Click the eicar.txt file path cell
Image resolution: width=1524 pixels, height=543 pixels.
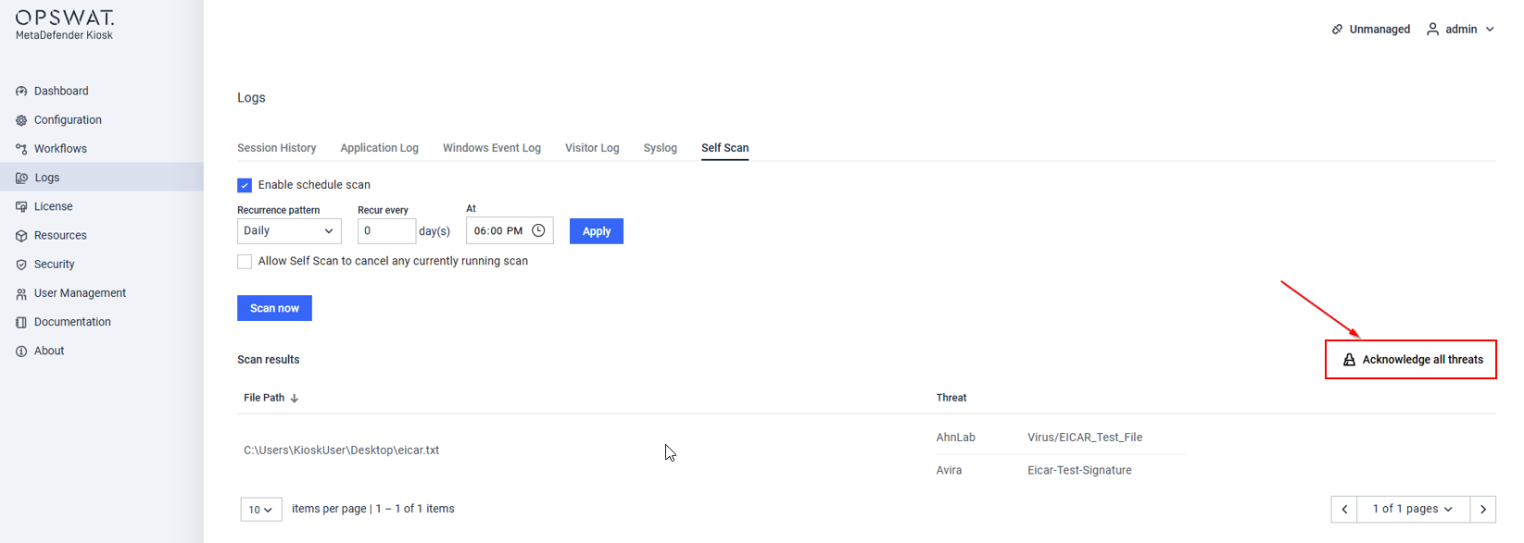click(x=341, y=450)
